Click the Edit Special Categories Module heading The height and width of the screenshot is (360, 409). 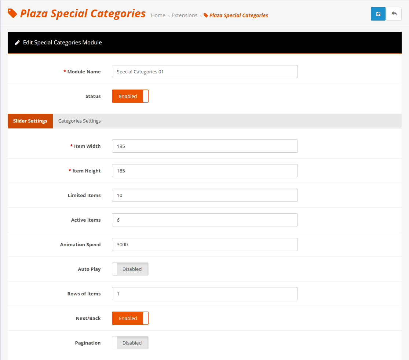point(62,43)
